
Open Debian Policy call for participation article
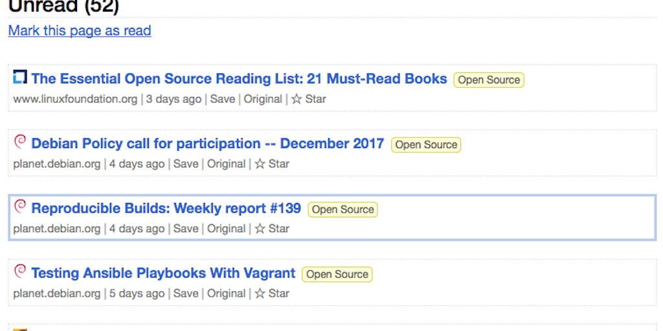coord(207,144)
